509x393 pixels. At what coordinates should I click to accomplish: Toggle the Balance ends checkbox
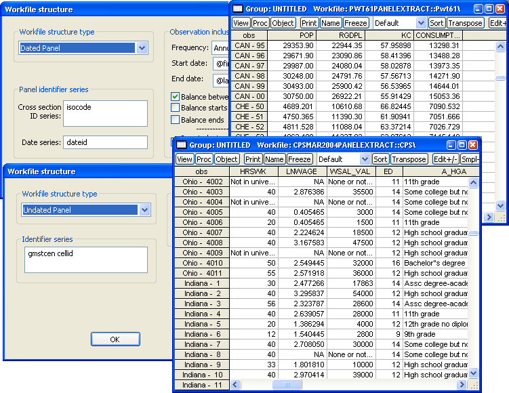coord(175,120)
